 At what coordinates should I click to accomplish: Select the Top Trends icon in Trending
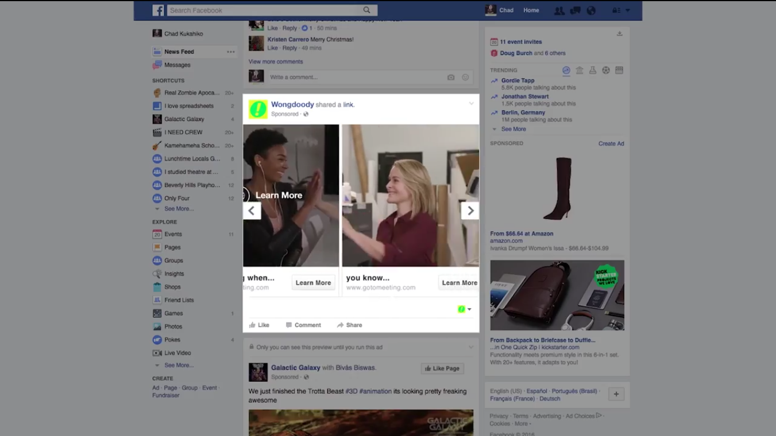tap(566, 71)
